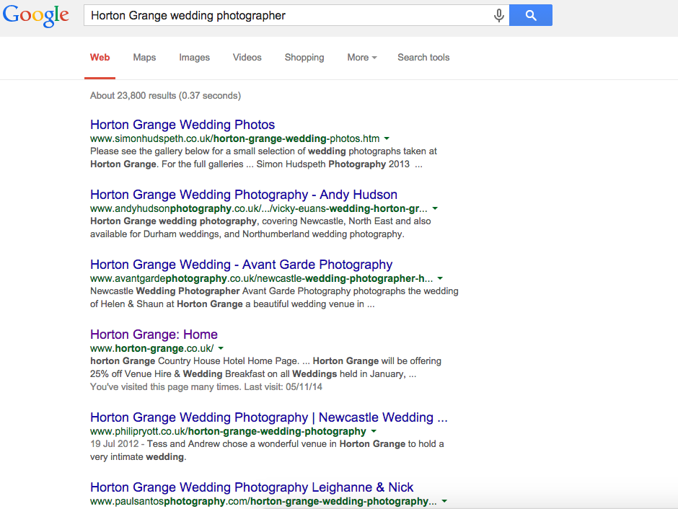
Task: Click the www.avantgardephotography.co.uk URL text
Action: coord(261,279)
